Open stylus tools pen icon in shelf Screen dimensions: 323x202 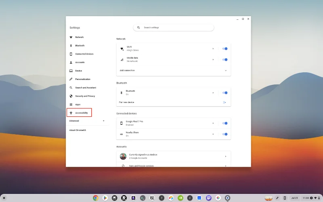[x=277, y=198]
